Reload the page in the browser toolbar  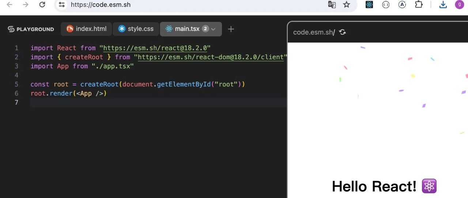pos(42,5)
